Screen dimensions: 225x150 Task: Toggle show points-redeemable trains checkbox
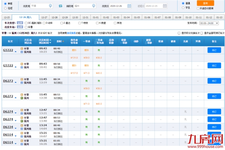tap(179, 33)
